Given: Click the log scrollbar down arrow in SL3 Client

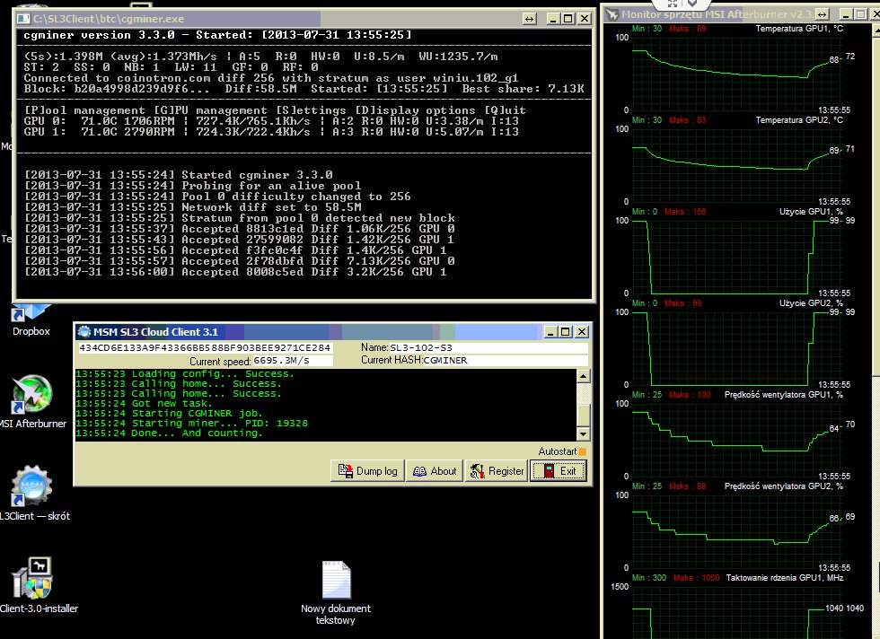Looking at the screenshot, I should (x=583, y=433).
